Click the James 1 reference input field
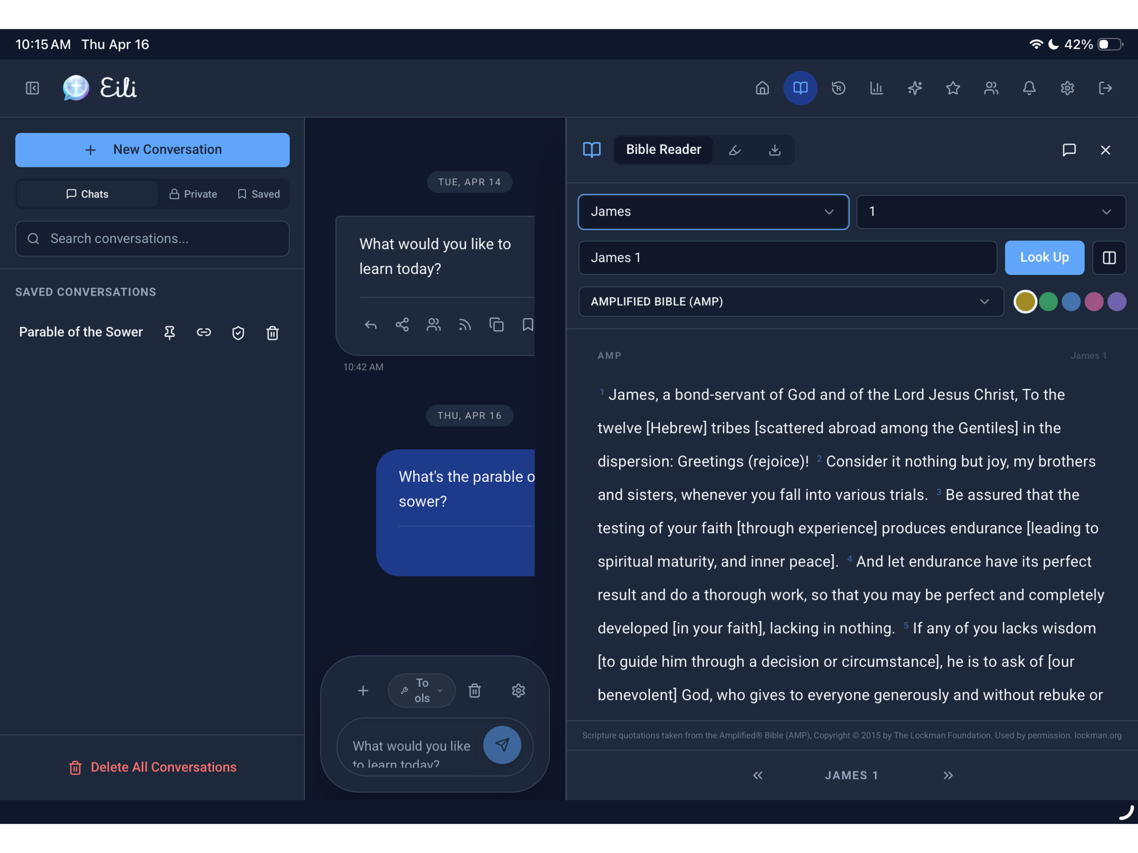Image resolution: width=1138 pixels, height=853 pixels. point(788,258)
